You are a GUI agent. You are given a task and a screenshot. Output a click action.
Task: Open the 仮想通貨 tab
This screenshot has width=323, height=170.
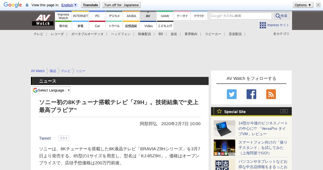[131, 26]
